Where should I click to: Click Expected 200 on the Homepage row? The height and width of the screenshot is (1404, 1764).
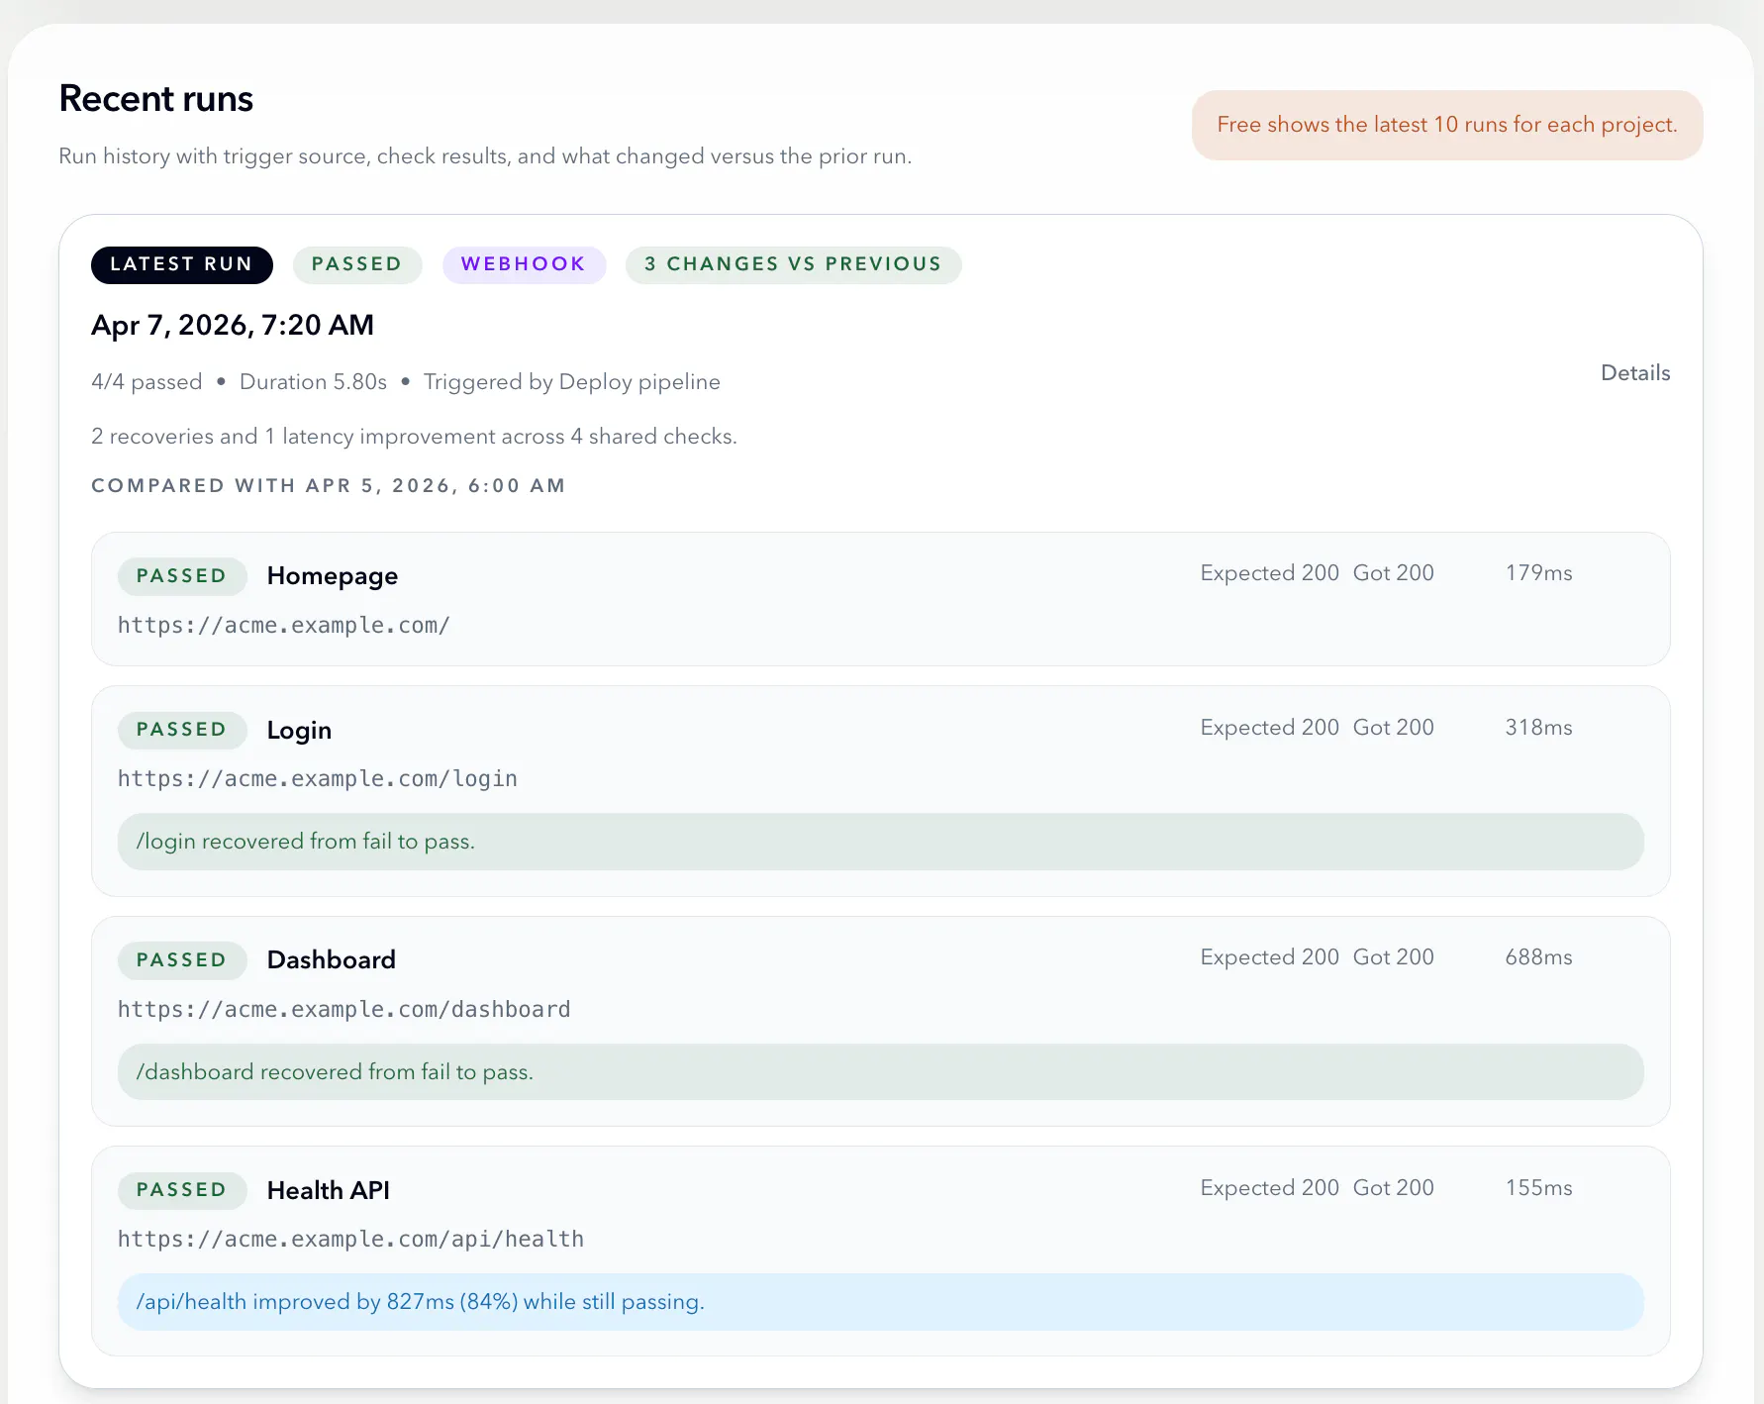click(1269, 573)
